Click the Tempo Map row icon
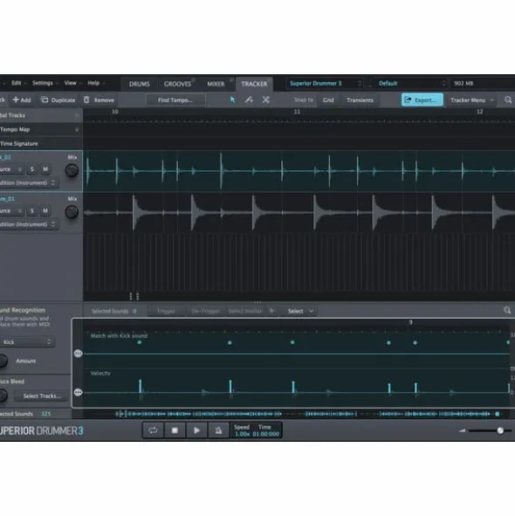Image resolution: width=515 pixels, height=516 pixels. coord(77,130)
